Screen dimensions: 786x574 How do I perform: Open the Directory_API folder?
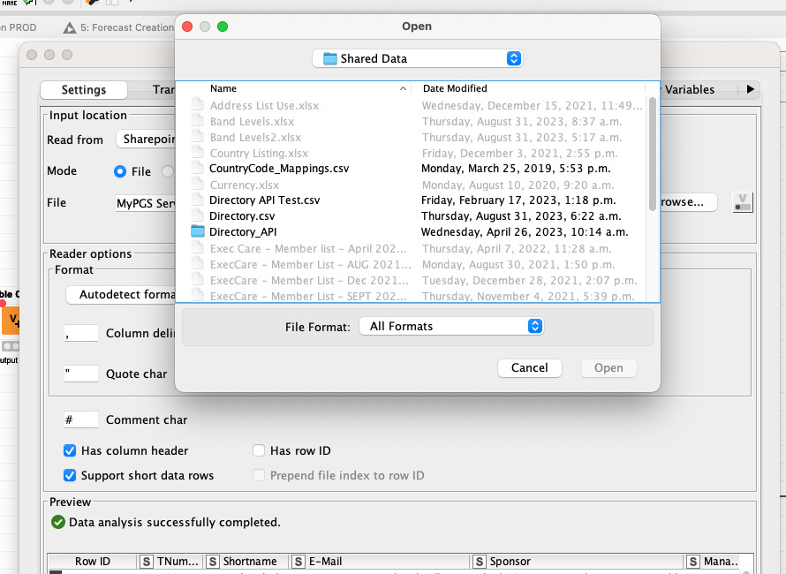(243, 232)
